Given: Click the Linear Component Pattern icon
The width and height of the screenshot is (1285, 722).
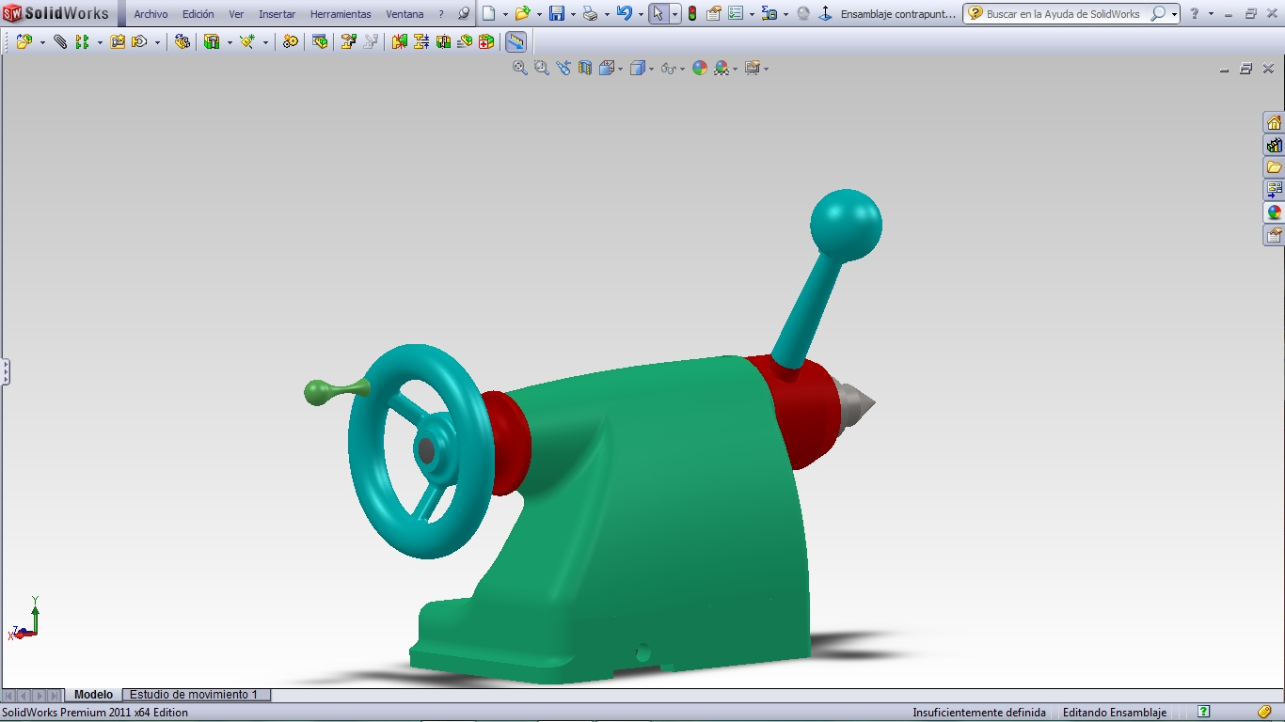Looking at the screenshot, I should pos(82,41).
